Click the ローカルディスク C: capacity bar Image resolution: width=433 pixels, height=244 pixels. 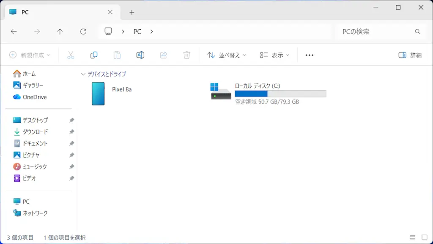(280, 94)
